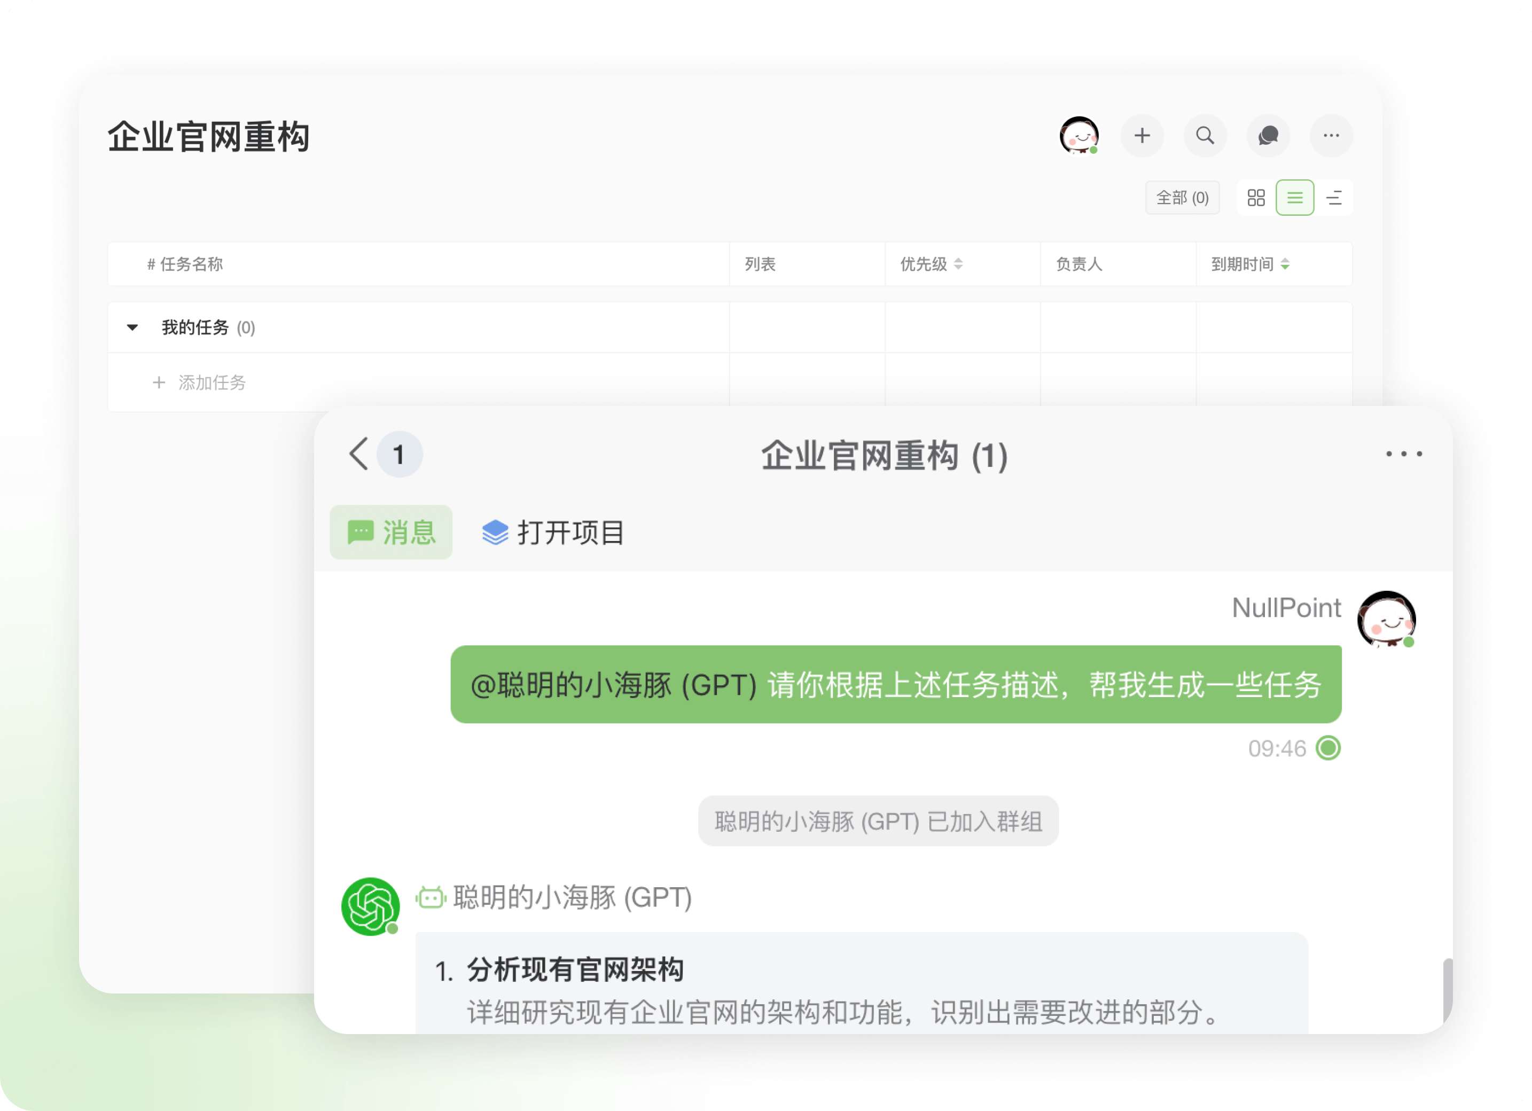This screenshot has height=1111, width=1532.
Task: Open search with magnifier icon
Action: (x=1205, y=136)
